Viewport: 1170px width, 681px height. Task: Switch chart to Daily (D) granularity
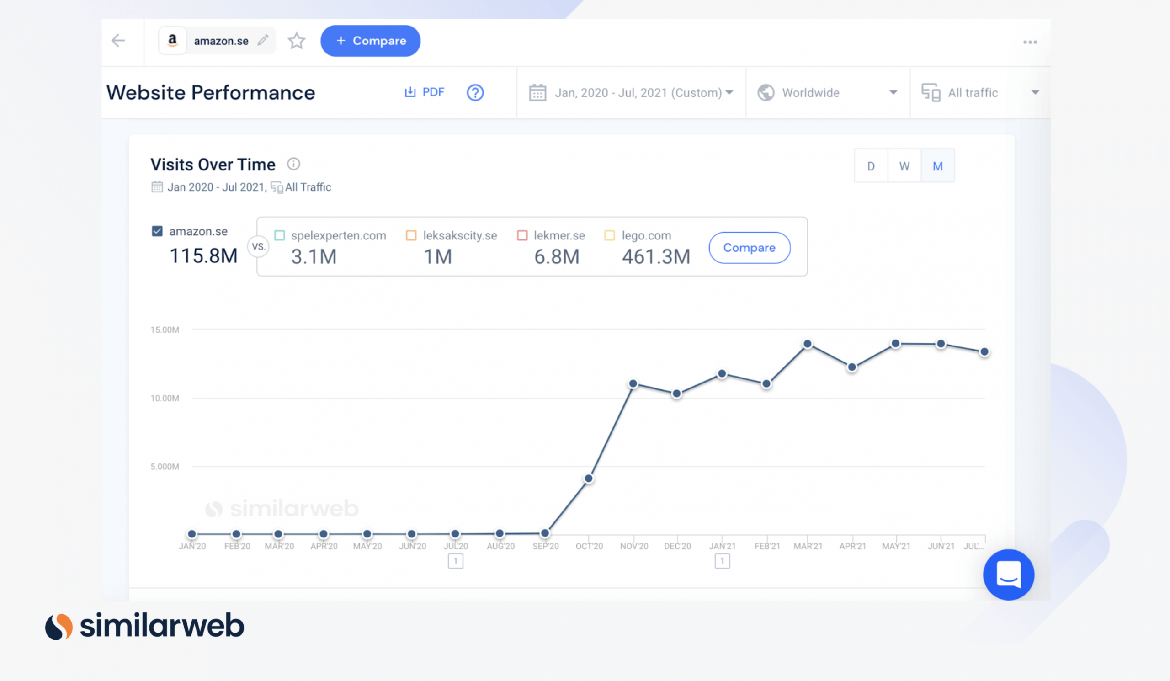point(871,166)
